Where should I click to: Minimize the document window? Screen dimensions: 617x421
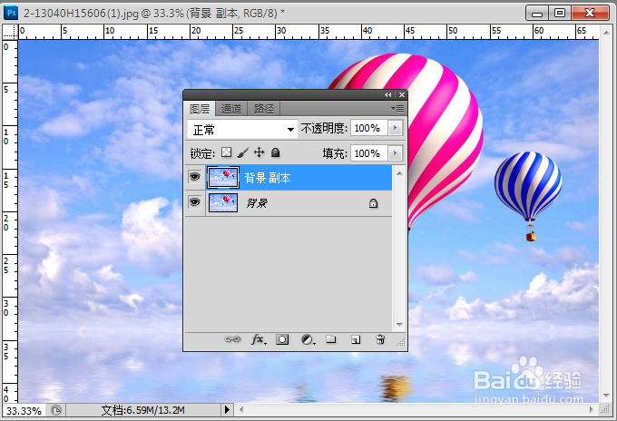click(537, 13)
